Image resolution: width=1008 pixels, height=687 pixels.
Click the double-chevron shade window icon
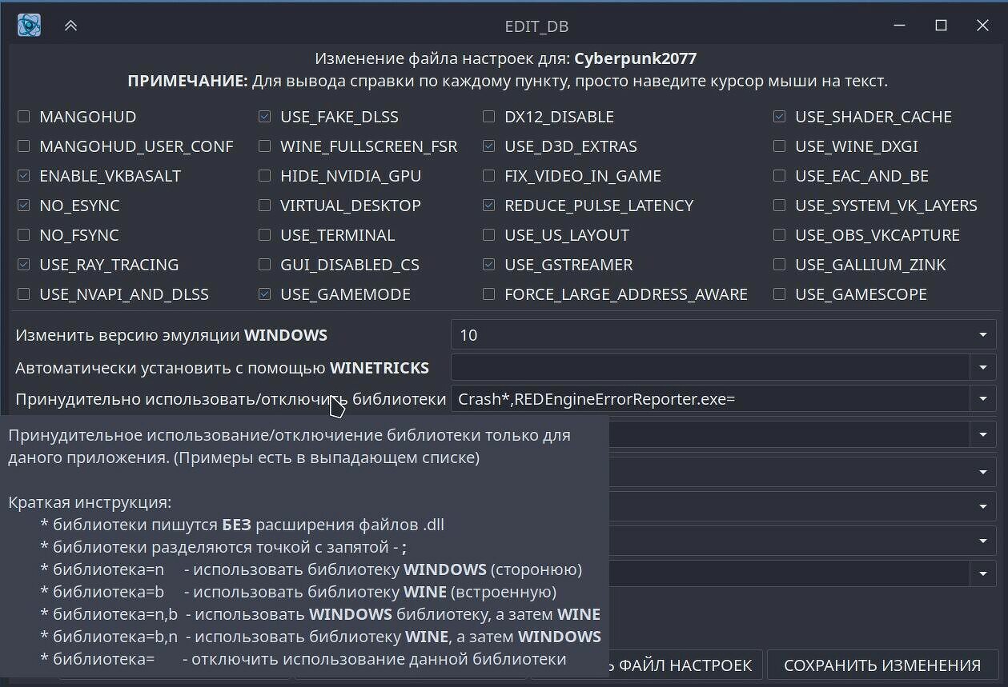point(70,26)
